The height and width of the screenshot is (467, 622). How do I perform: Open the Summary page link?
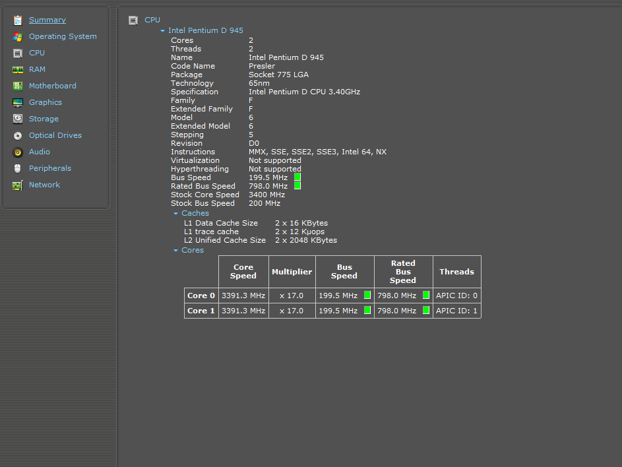(x=47, y=20)
